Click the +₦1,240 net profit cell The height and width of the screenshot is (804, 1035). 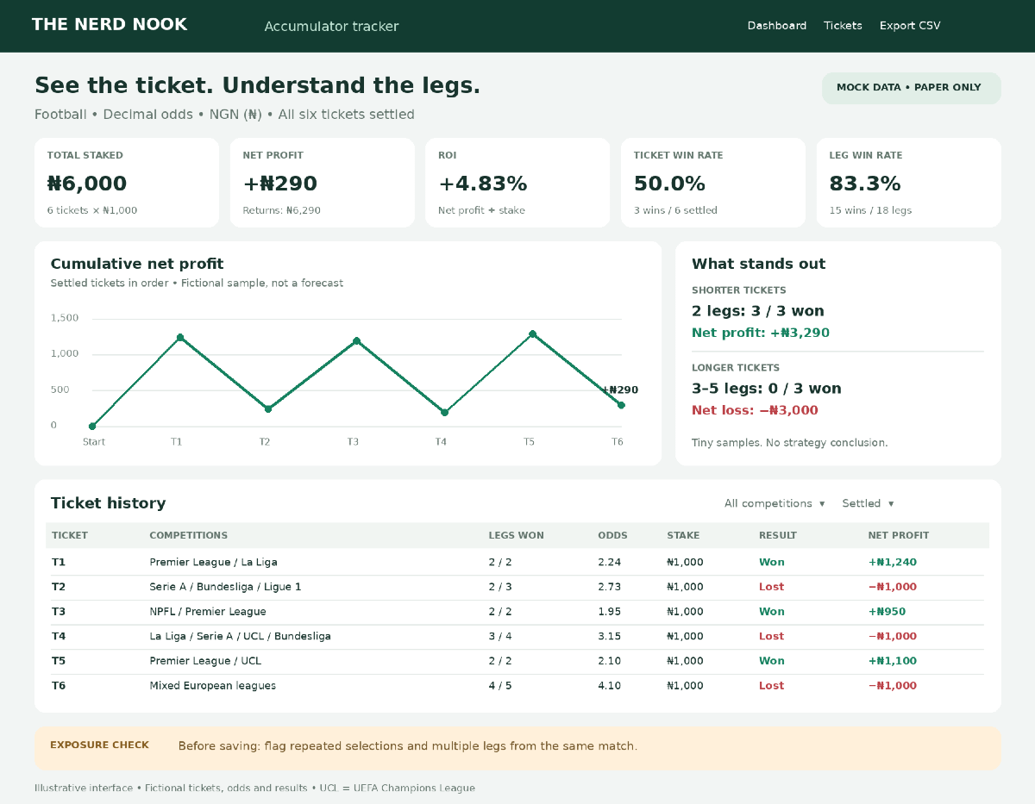coord(893,562)
